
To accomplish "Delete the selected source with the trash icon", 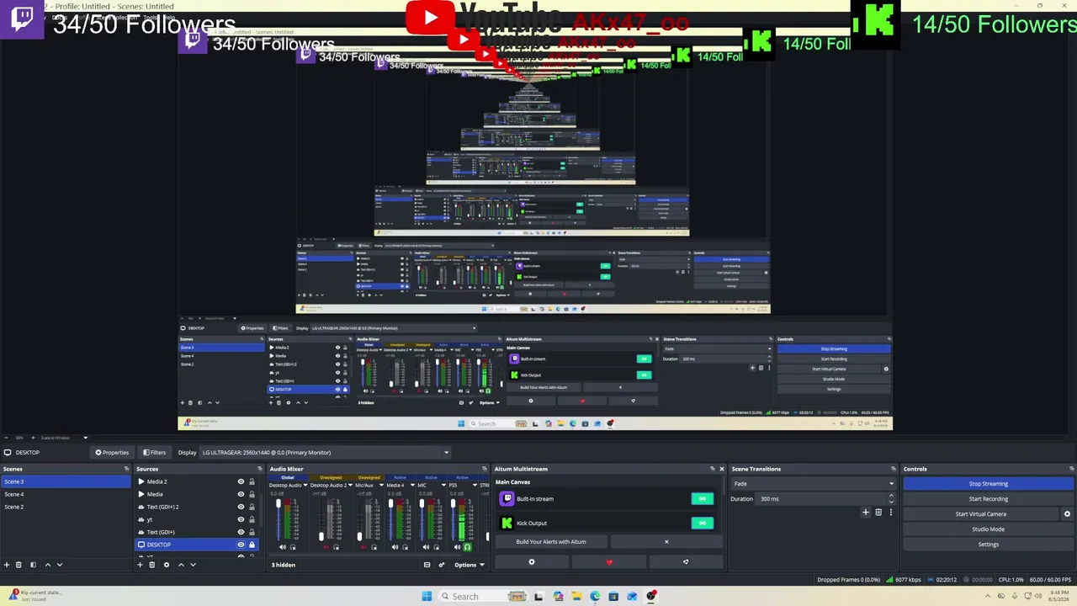I will (x=151, y=565).
